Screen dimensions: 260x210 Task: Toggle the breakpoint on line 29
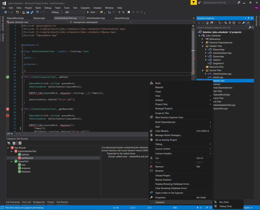pyautogui.click(x=8, y=115)
